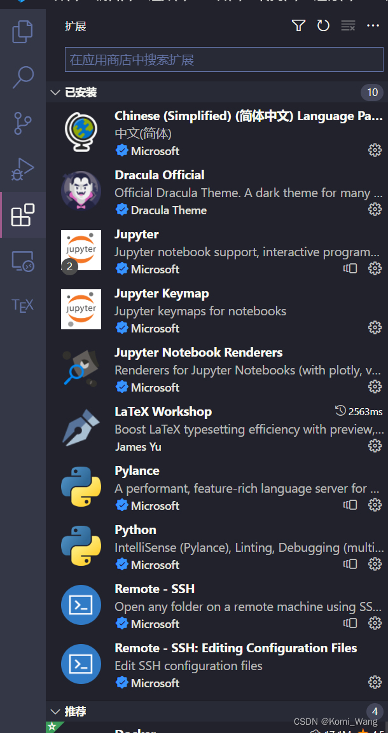The height and width of the screenshot is (733, 388).
Task: Click the filter extensions funnel icon
Action: 299,25
